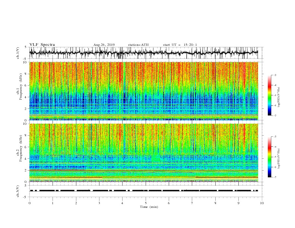Viewport: 295px width, 228px height.
Task: Click the upper 'log(PSD)(V²/Hz)' color bar label
Action: pyautogui.click(x=279, y=97)
